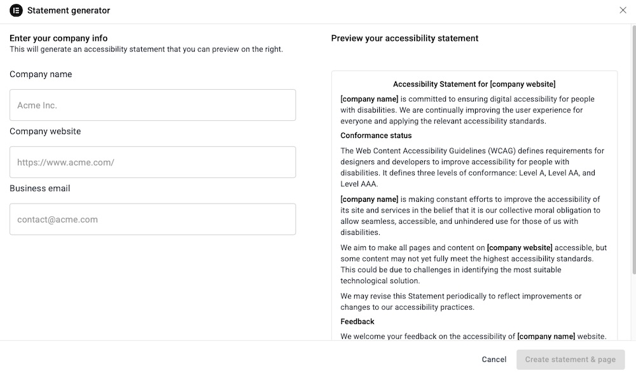This screenshot has height=376, width=636.
Task: Click the Enter your company info heading
Action: (x=59, y=38)
